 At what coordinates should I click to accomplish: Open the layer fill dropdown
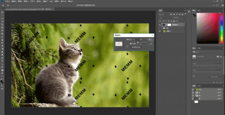click(185, 21)
